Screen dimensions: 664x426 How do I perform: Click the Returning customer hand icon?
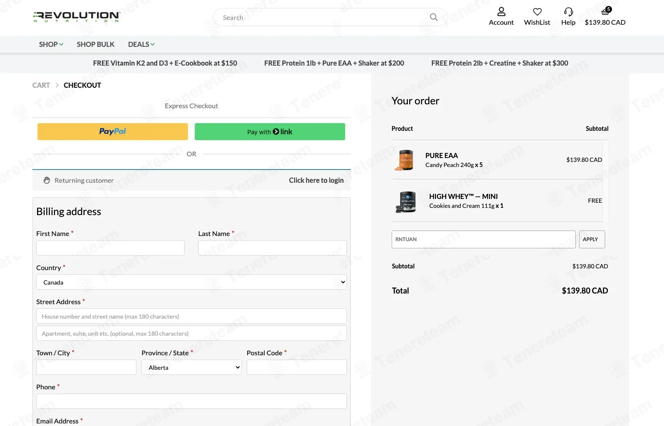coord(47,180)
